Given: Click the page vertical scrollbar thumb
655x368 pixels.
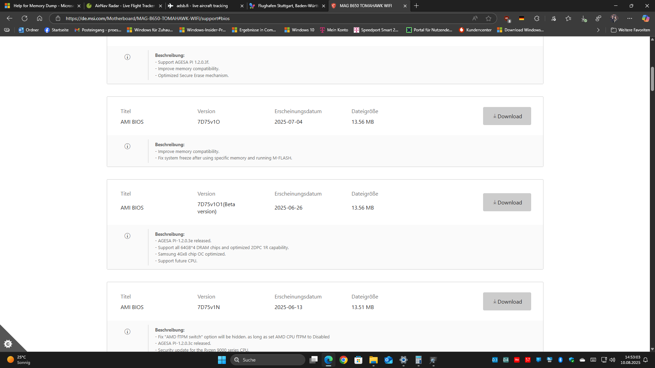Looking at the screenshot, I should tap(652, 79).
